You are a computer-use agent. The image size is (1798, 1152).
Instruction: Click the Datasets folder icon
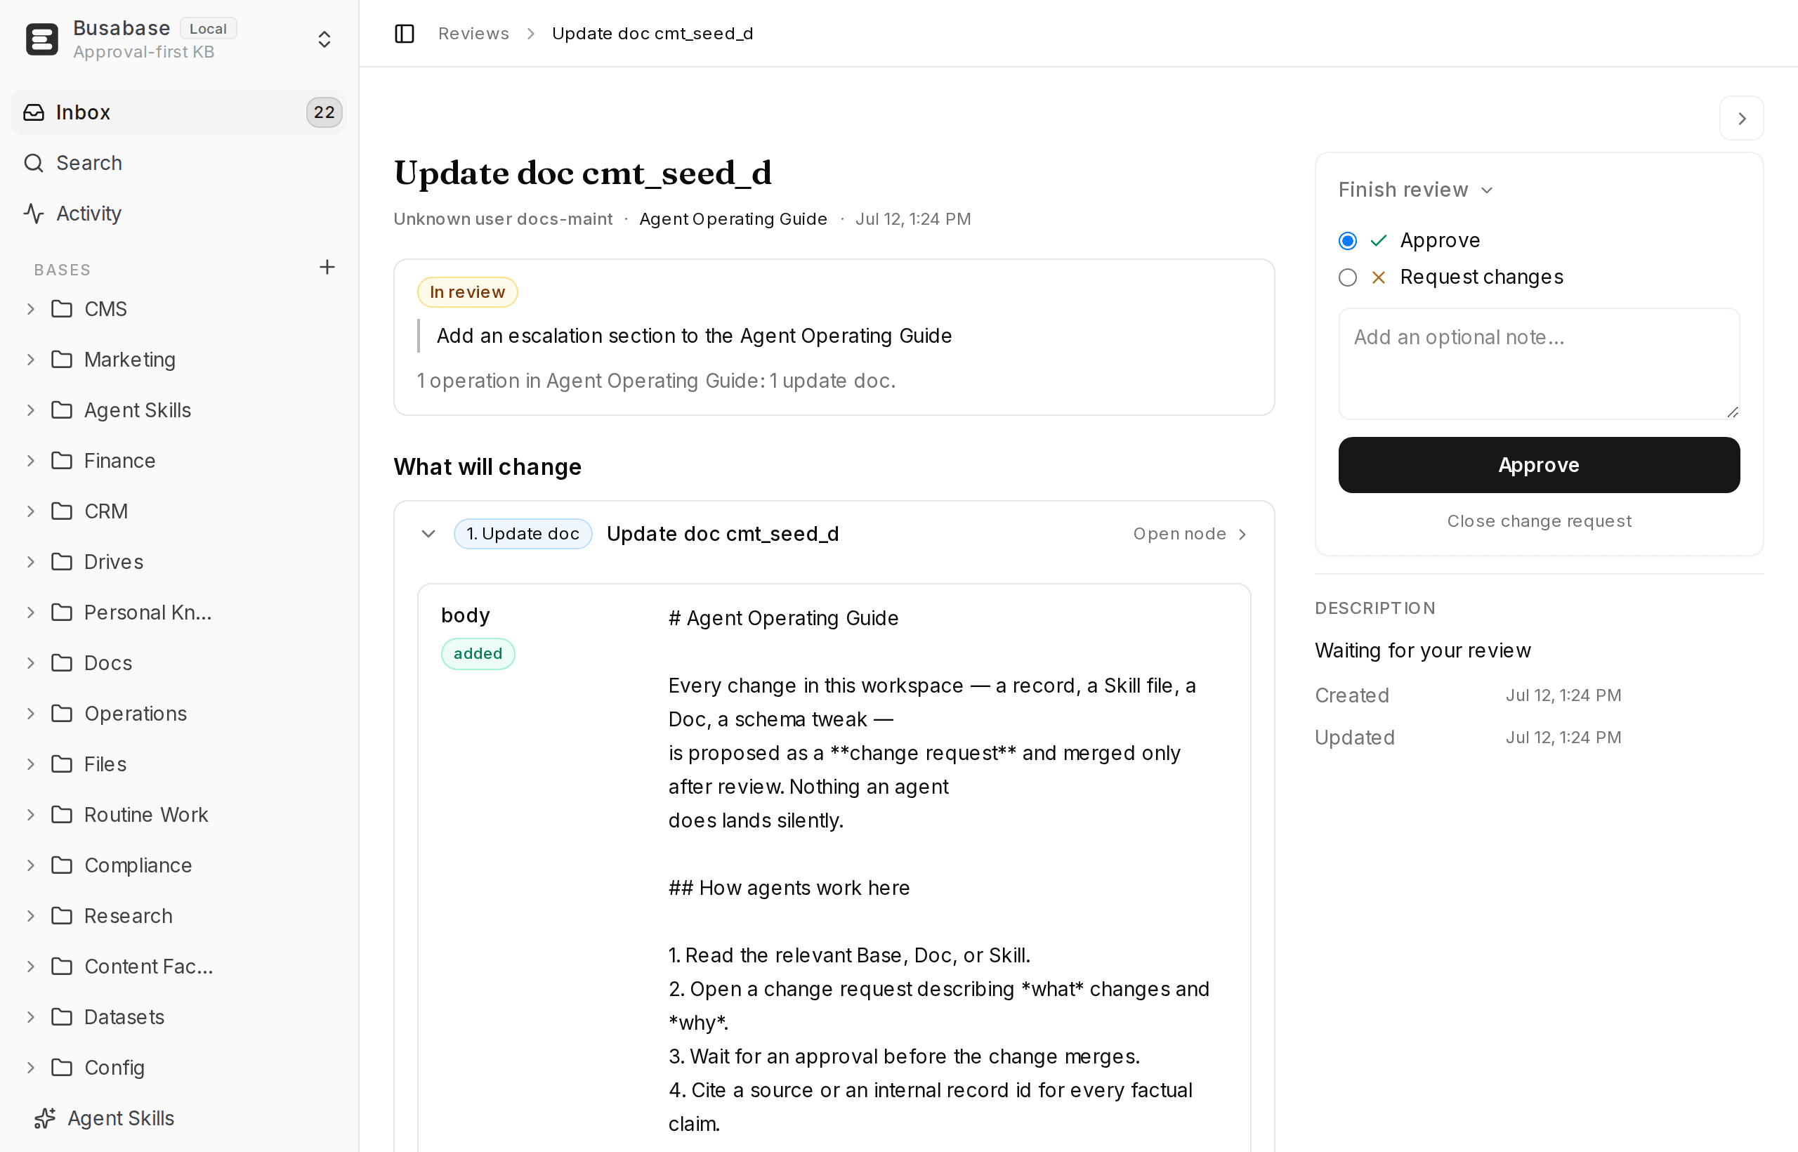pos(61,1016)
